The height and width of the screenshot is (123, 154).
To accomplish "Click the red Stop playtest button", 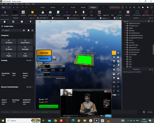I will 23,7.
